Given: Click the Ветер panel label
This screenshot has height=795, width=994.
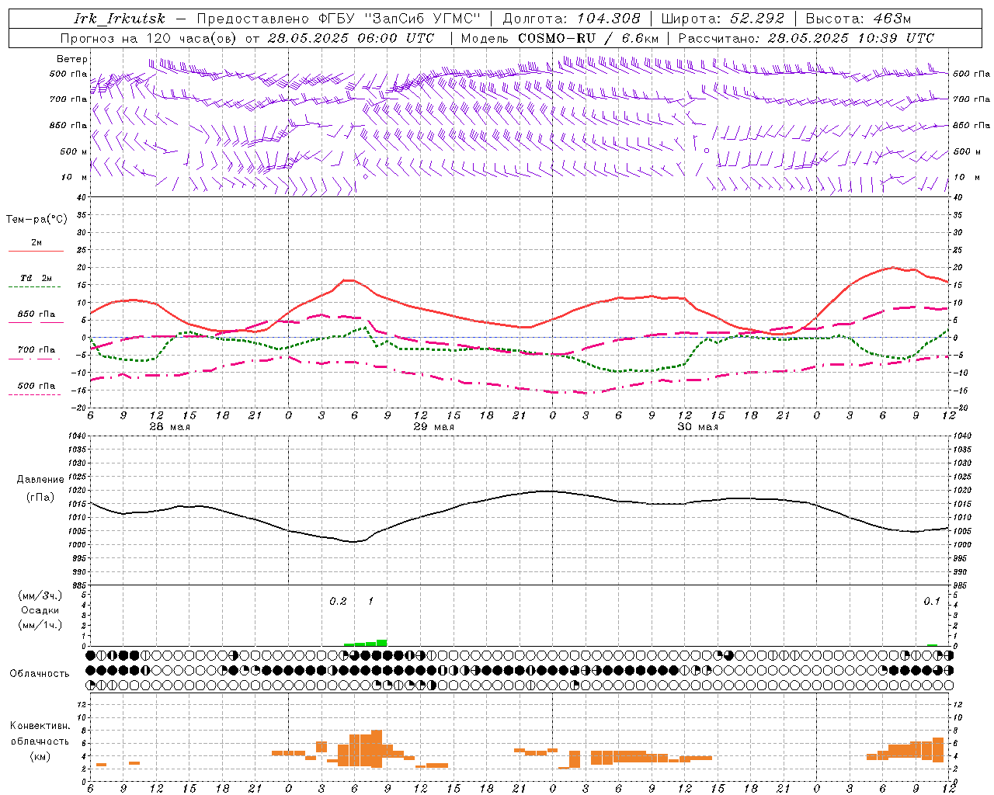Looking at the screenshot, I should coord(72,59).
